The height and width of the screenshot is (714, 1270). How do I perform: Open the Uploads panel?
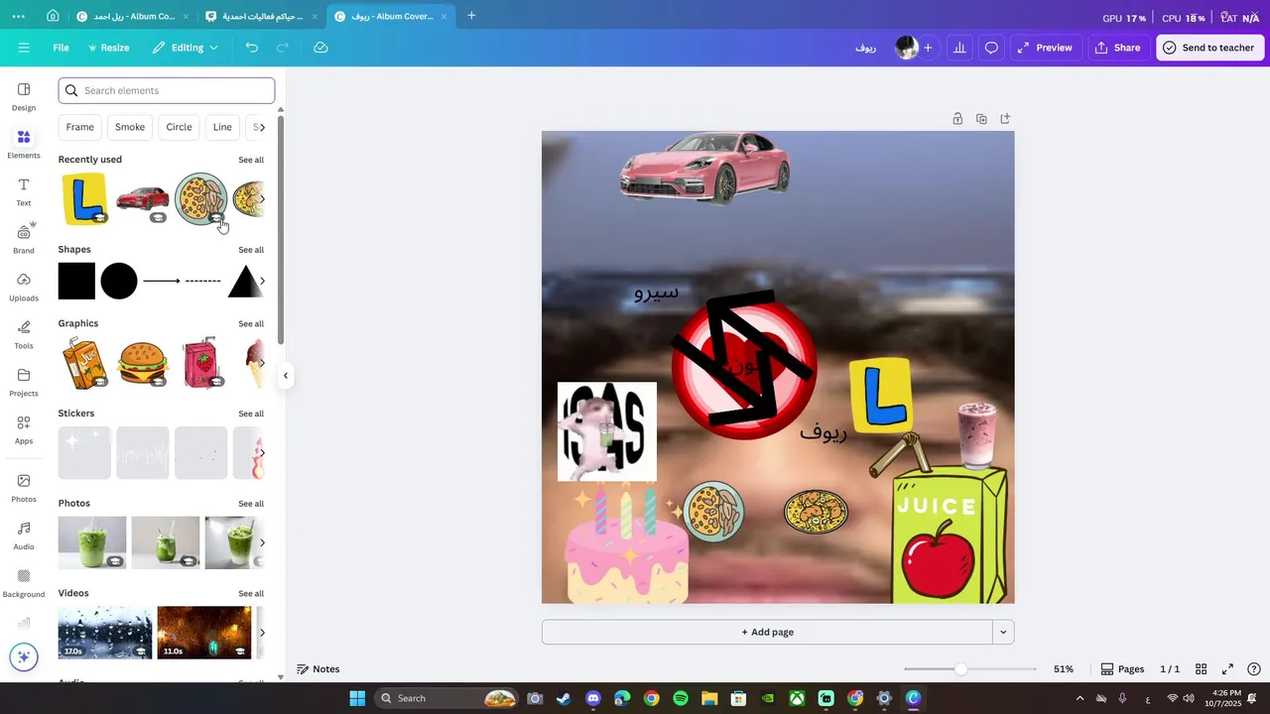pos(24,287)
